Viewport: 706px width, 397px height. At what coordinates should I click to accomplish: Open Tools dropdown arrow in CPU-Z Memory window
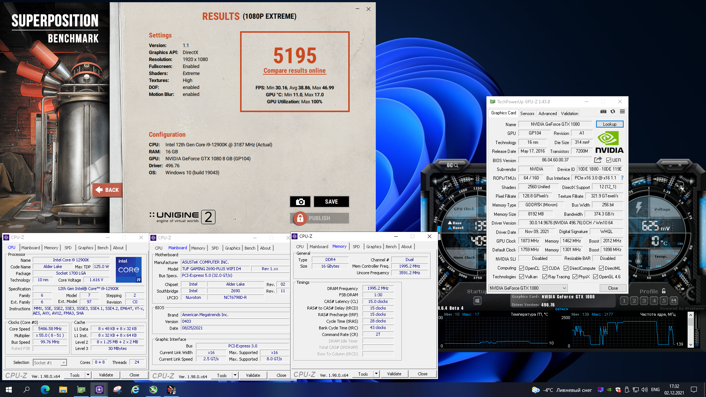point(376,374)
